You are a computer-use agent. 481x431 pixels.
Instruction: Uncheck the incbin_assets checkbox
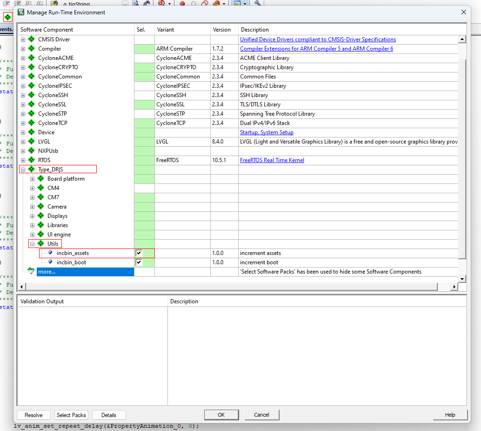(x=139, y=253)
